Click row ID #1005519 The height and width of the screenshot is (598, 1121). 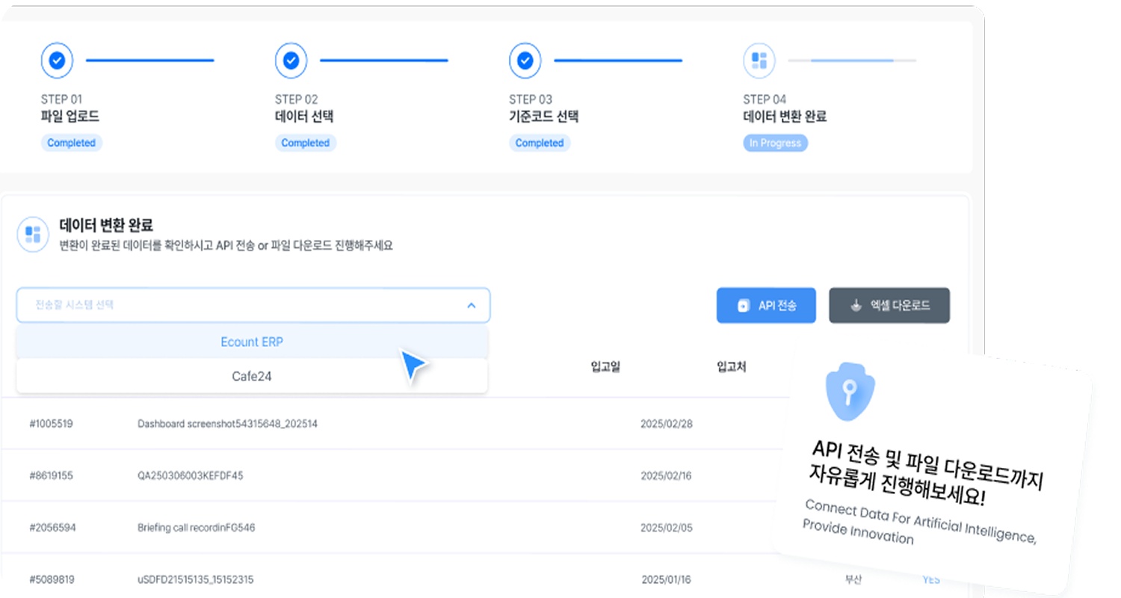click(x=52, y=424)
